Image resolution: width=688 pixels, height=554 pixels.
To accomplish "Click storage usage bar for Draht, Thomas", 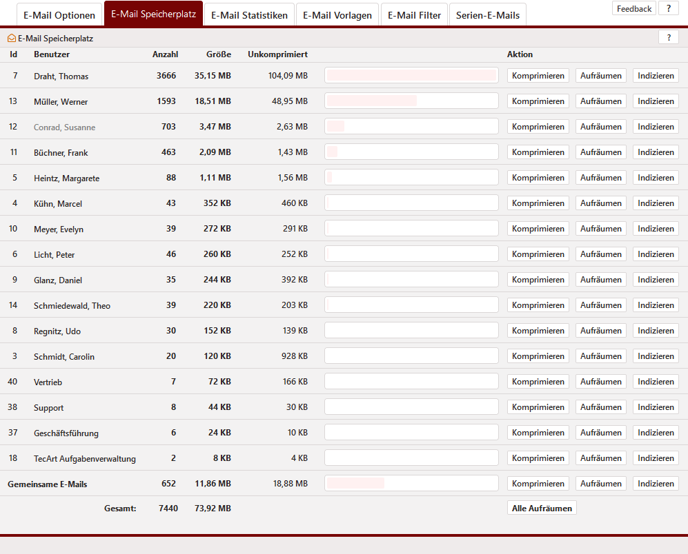I will click(411, 76).
